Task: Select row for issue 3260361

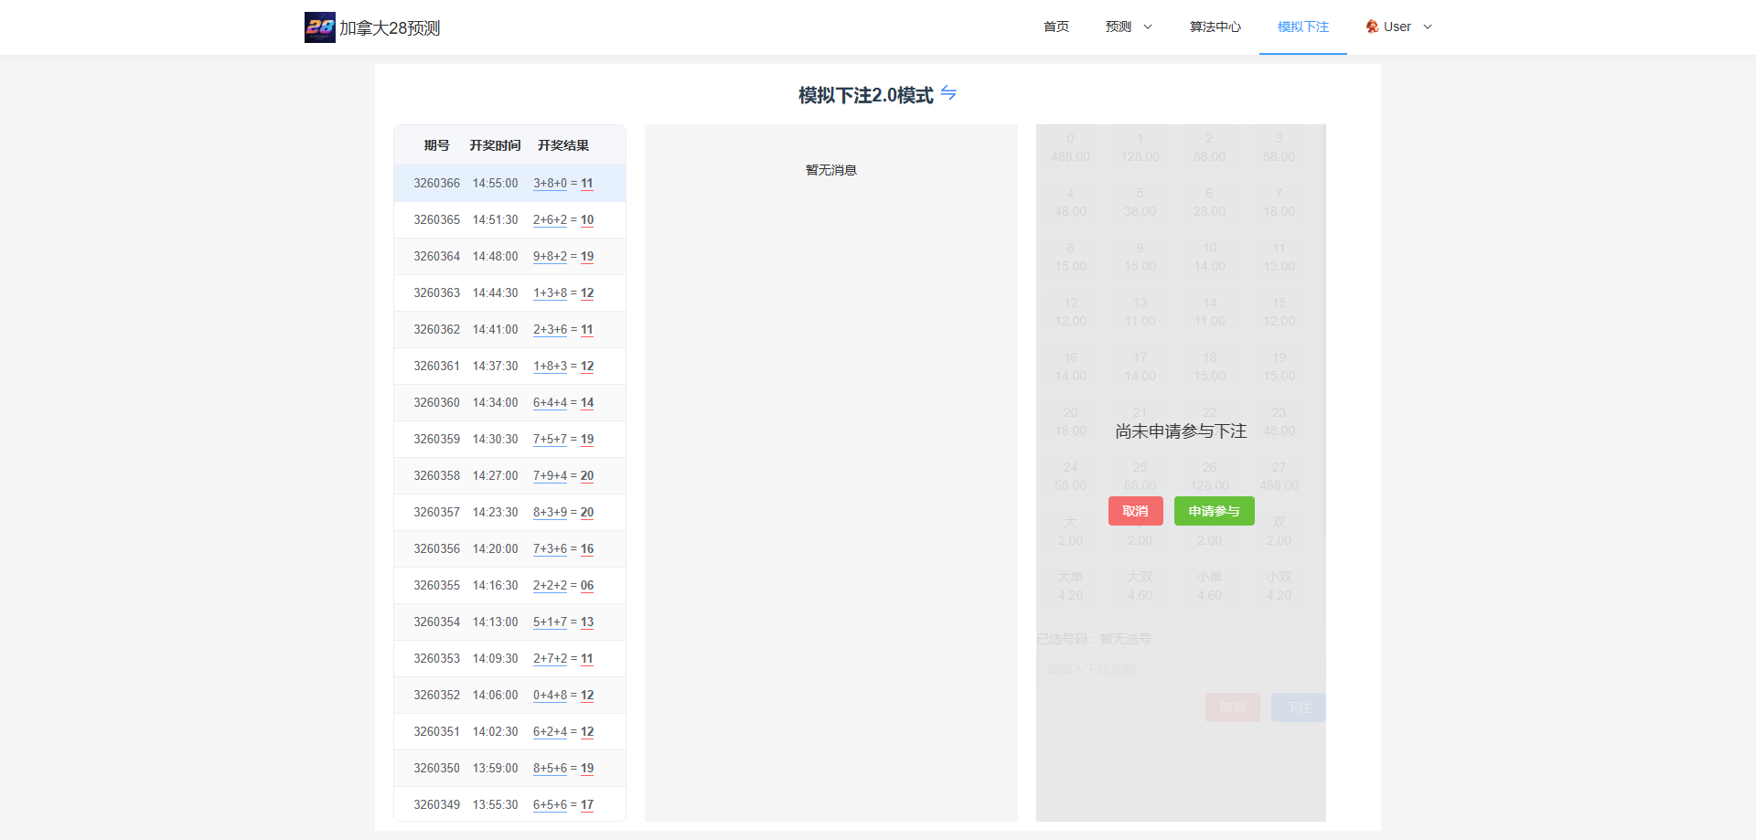Action: click(x=509, y=366)
